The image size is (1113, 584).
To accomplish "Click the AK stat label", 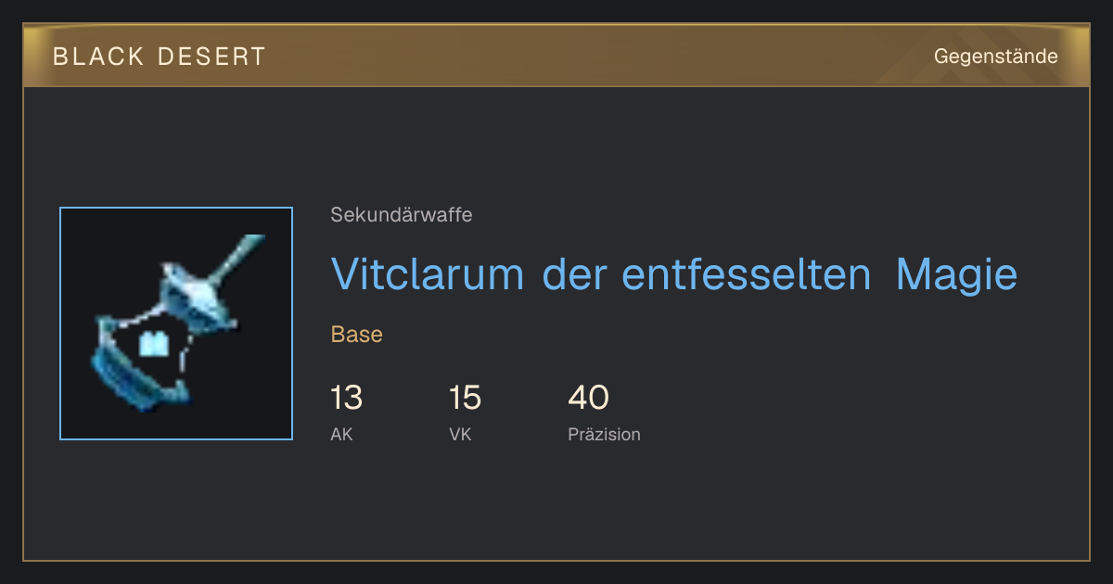I will (x=341, y=435).
